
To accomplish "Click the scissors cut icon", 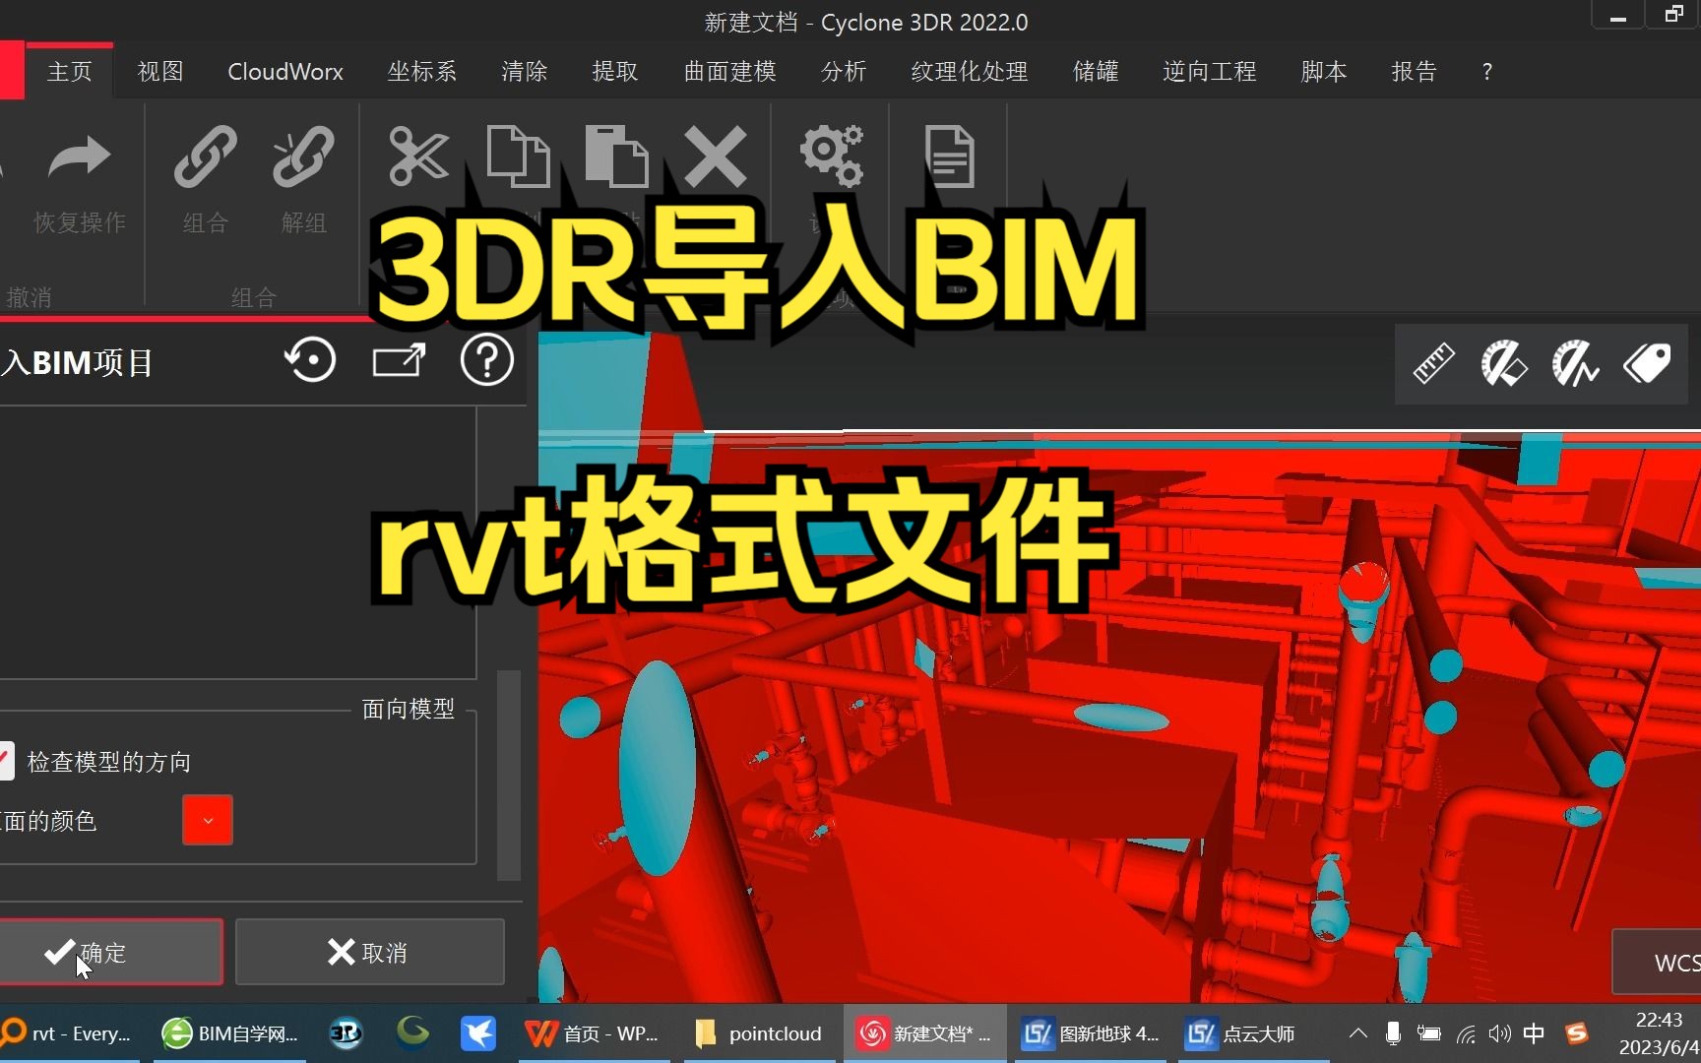I will click(418, 156).
